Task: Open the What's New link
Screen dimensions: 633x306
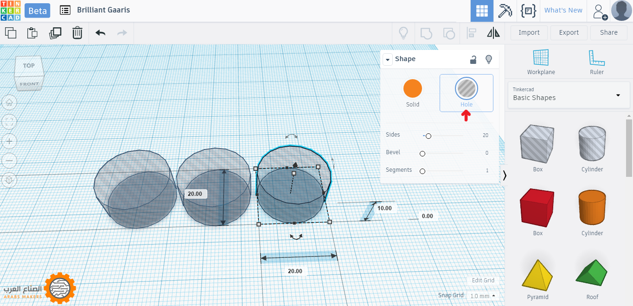Action: (563, 11)
